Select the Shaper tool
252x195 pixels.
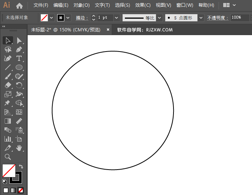pyautogui.click(x=19, y=76)
